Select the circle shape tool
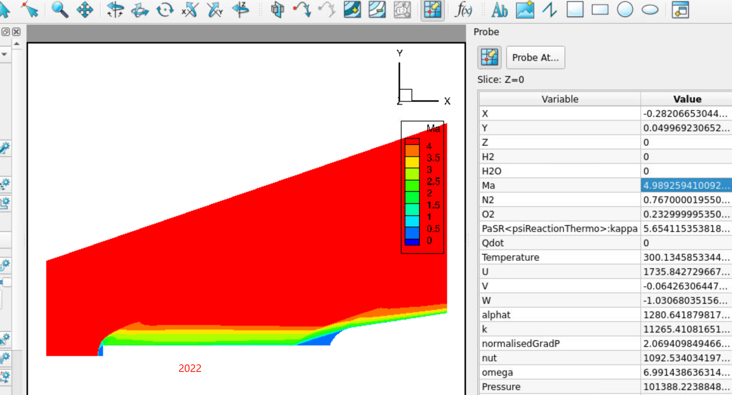This screenshot has width=732, height=395. coord(625,9)
